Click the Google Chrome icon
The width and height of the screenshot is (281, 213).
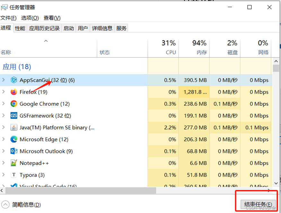14,104
